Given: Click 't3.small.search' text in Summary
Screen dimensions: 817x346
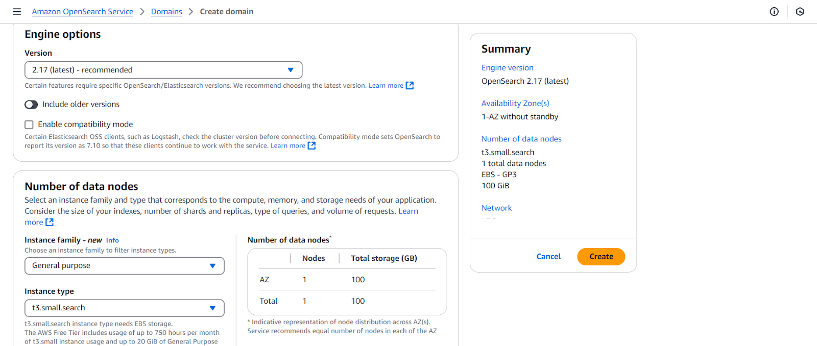Looking at the screenshot, I should click(x=508, y=153).
